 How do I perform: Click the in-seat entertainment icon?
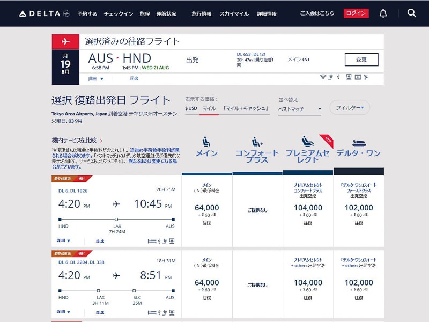[x=349, y=77]
